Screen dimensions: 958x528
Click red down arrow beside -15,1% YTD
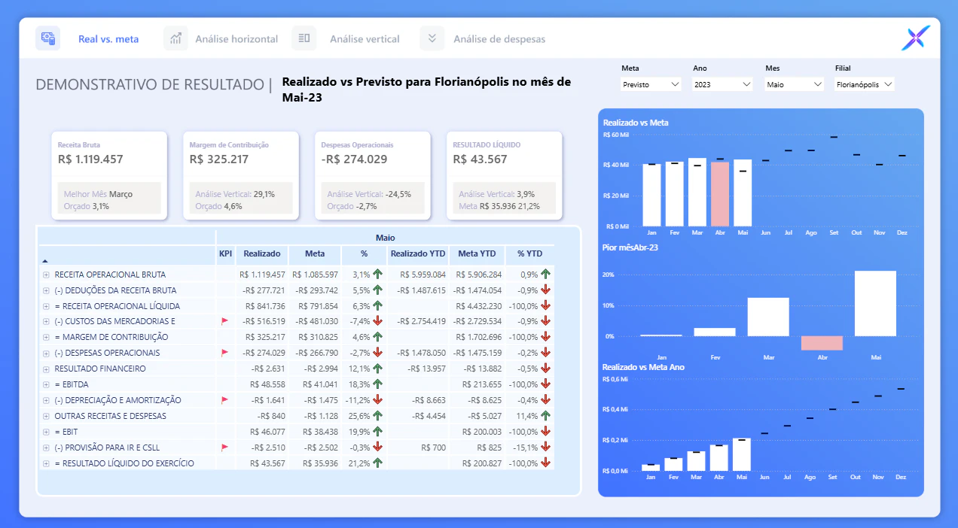[546, 448]
